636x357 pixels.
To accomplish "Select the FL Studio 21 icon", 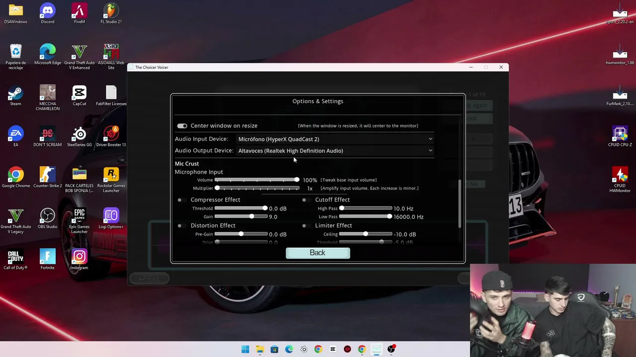I will pos(111,14).
